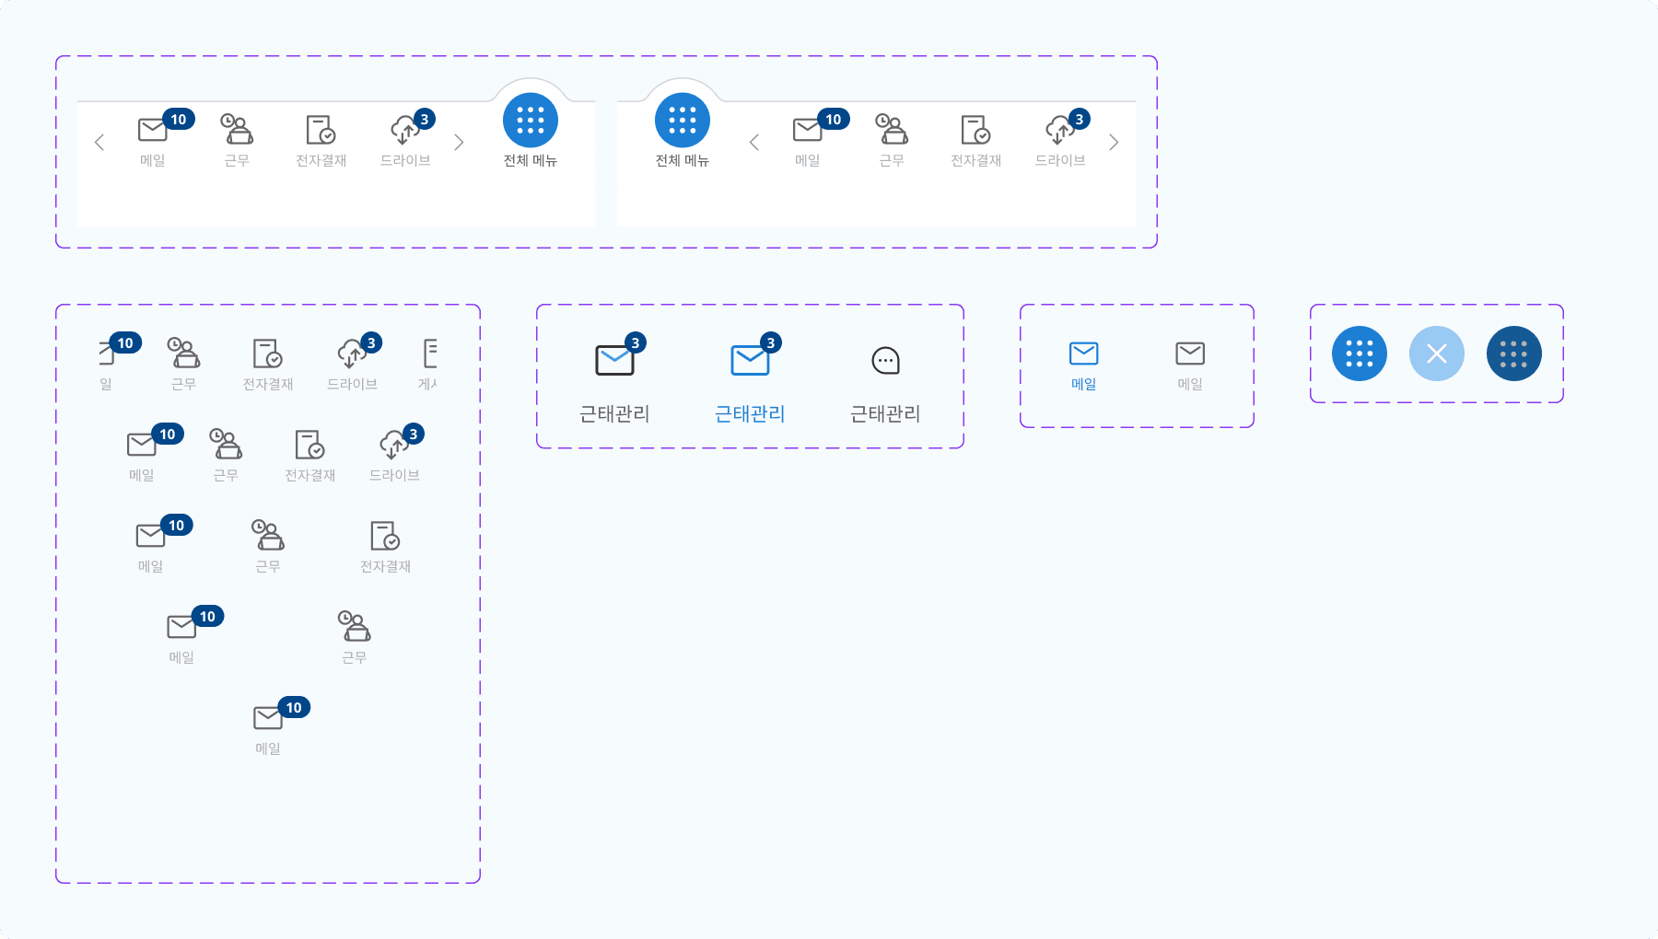Viewport: 1658px width, 939px height.
Task: Click 근태관리 with the blue mail icon
Action: click(750, 379)
